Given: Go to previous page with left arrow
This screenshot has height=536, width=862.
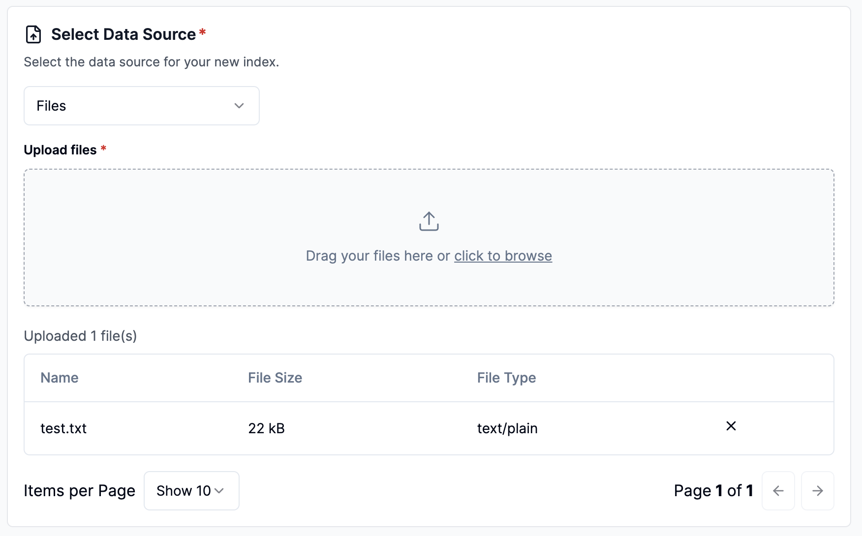Looking at the screenshot, I should coord(778,491).
